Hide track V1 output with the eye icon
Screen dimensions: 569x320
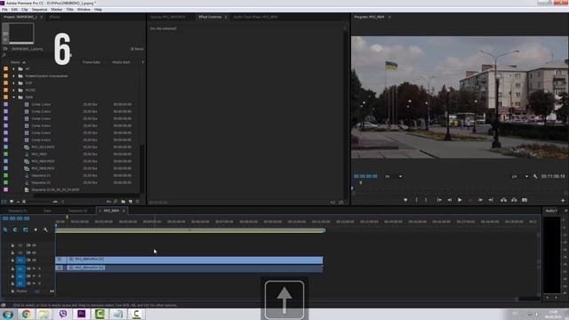(34, 260)
